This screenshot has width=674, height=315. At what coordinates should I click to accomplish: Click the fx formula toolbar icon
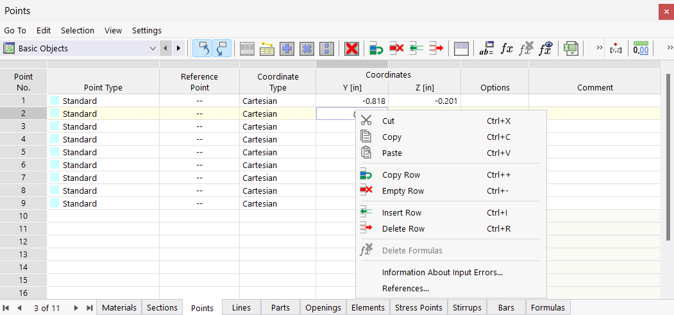[x=507, y=49]
